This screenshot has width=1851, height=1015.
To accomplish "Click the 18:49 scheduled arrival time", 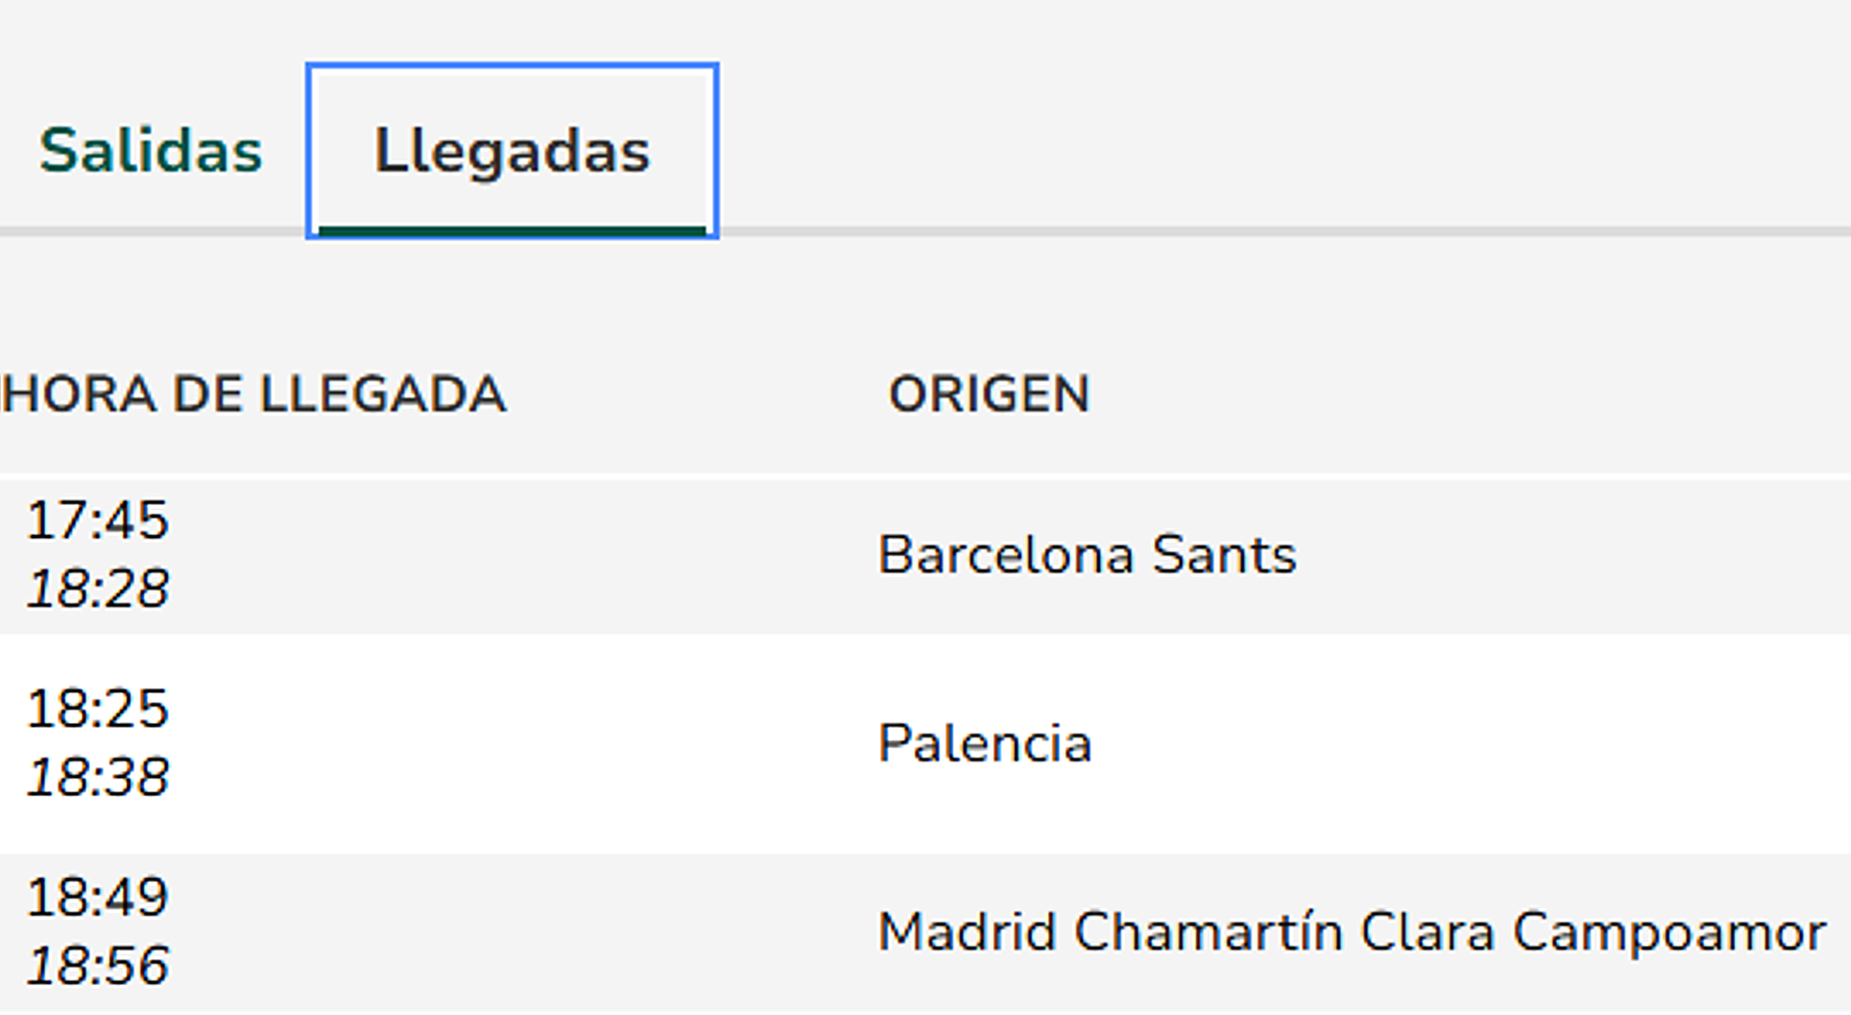I will [97, 897].
